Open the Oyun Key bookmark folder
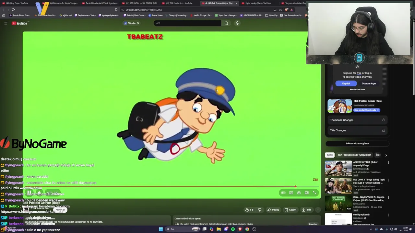The width and height of the screenshot is (415, 233). tap(272, 15)
